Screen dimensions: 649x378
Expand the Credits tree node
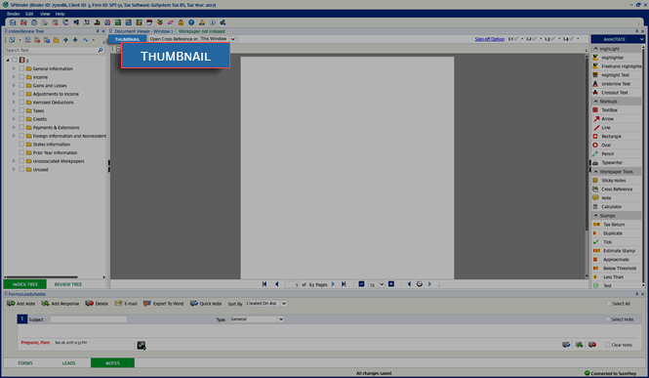coord(14,119)
